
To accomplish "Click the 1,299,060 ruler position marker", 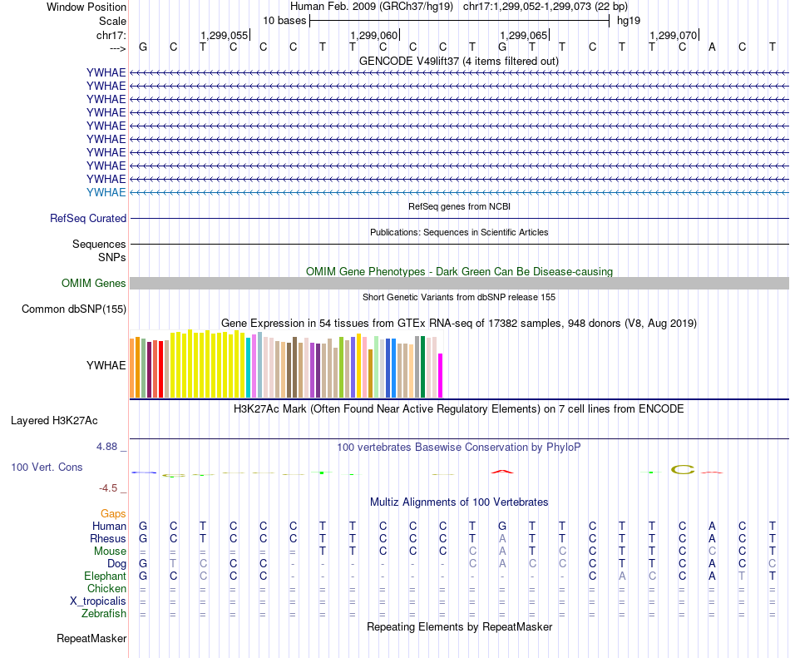I will tap(375, 35).
